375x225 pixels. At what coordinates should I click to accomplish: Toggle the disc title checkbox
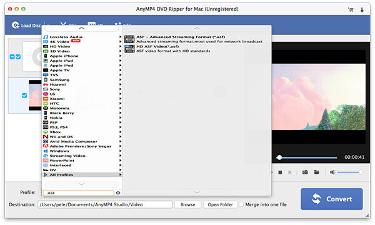click(x=18, y=57)
